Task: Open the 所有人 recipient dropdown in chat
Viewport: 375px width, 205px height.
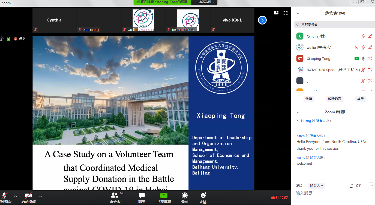Action: (x=317, y=186)
